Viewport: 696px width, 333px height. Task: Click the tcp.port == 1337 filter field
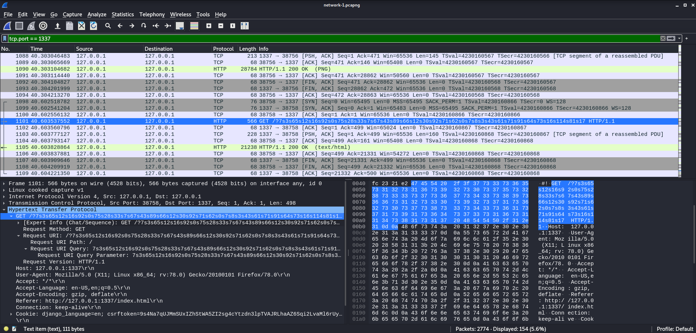(x=333, y=38)
